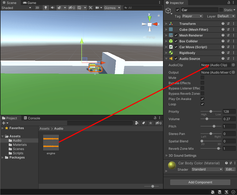
Task: Open the AudioClip object picker circle
Action: click(233, 65)
